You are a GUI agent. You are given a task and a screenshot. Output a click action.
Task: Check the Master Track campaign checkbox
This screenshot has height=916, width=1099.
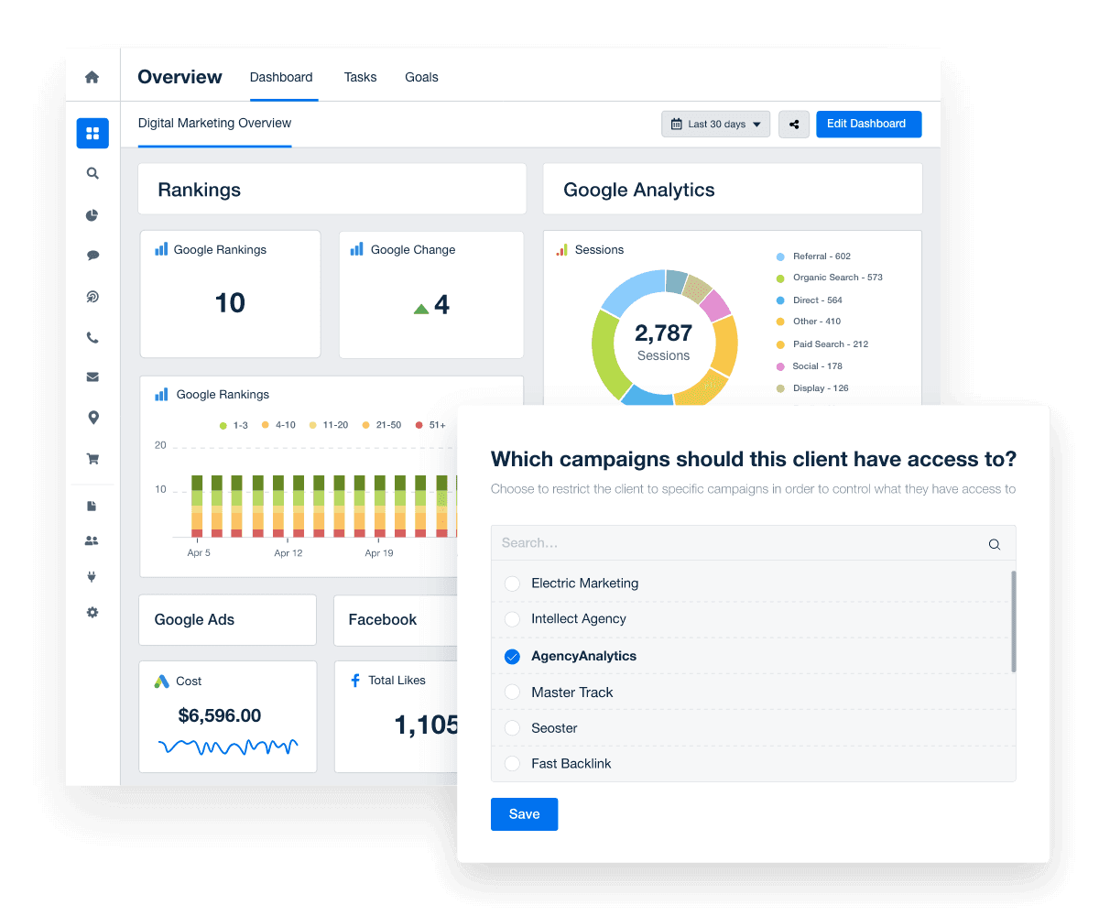tap(512, 692)
